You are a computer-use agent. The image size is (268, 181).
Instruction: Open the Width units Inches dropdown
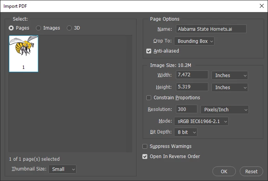pyautogui.click(x=230, y=75)
